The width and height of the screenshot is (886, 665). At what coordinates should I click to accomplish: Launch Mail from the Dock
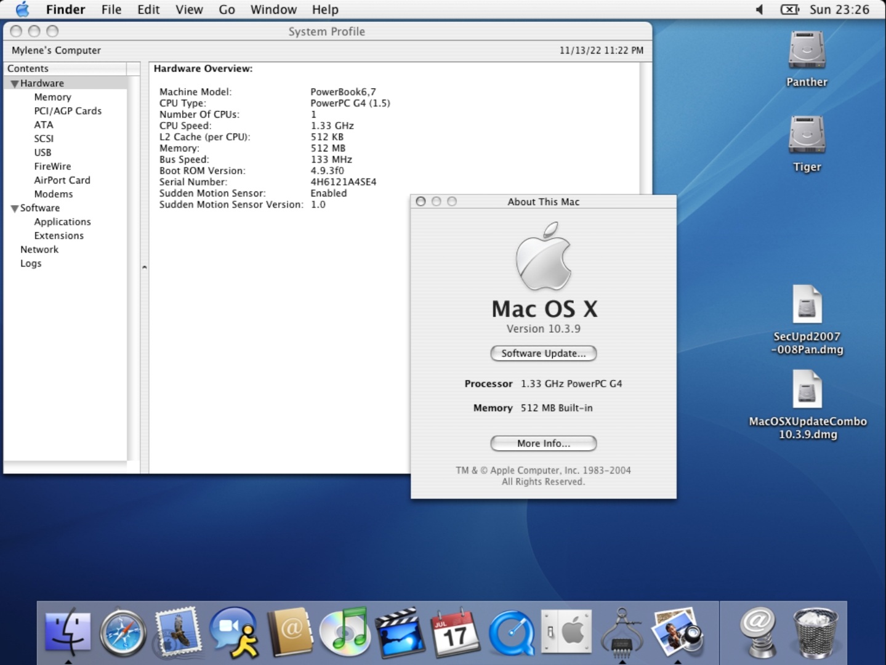178,632
